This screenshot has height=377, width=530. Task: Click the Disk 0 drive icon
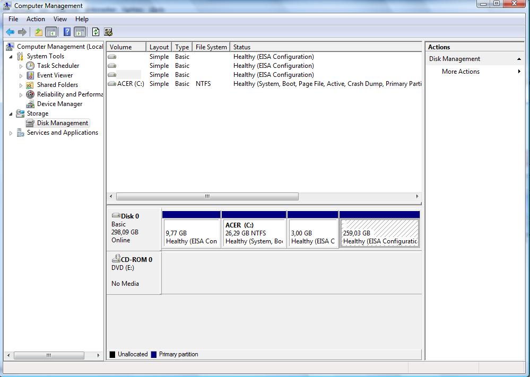pyautogui.click(x=116, y=215)
